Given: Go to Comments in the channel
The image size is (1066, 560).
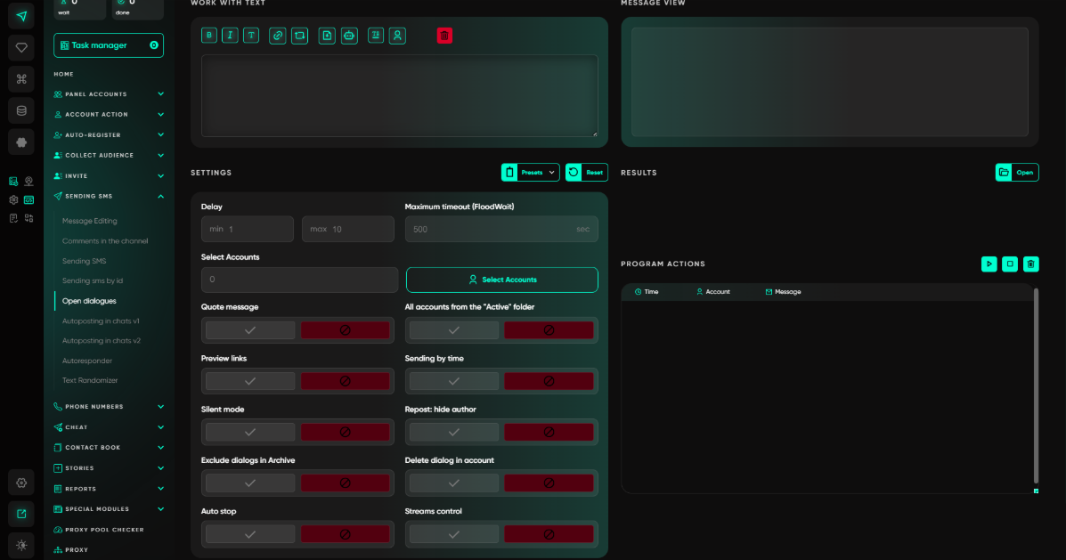Looking at the screenshot, I should [x=105, y=241].
